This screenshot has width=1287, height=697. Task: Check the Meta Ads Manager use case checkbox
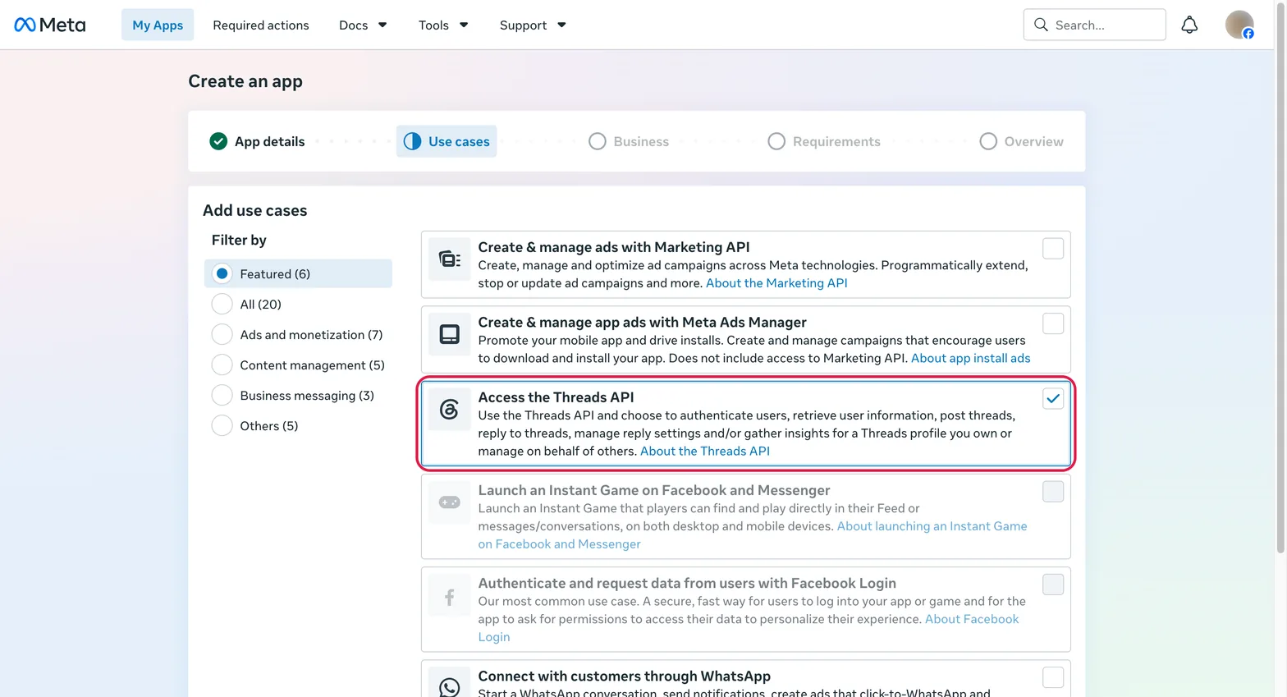1053,323
